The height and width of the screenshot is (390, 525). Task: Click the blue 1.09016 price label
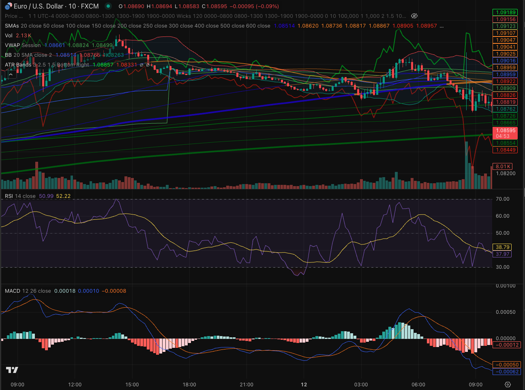coord(505,60)
